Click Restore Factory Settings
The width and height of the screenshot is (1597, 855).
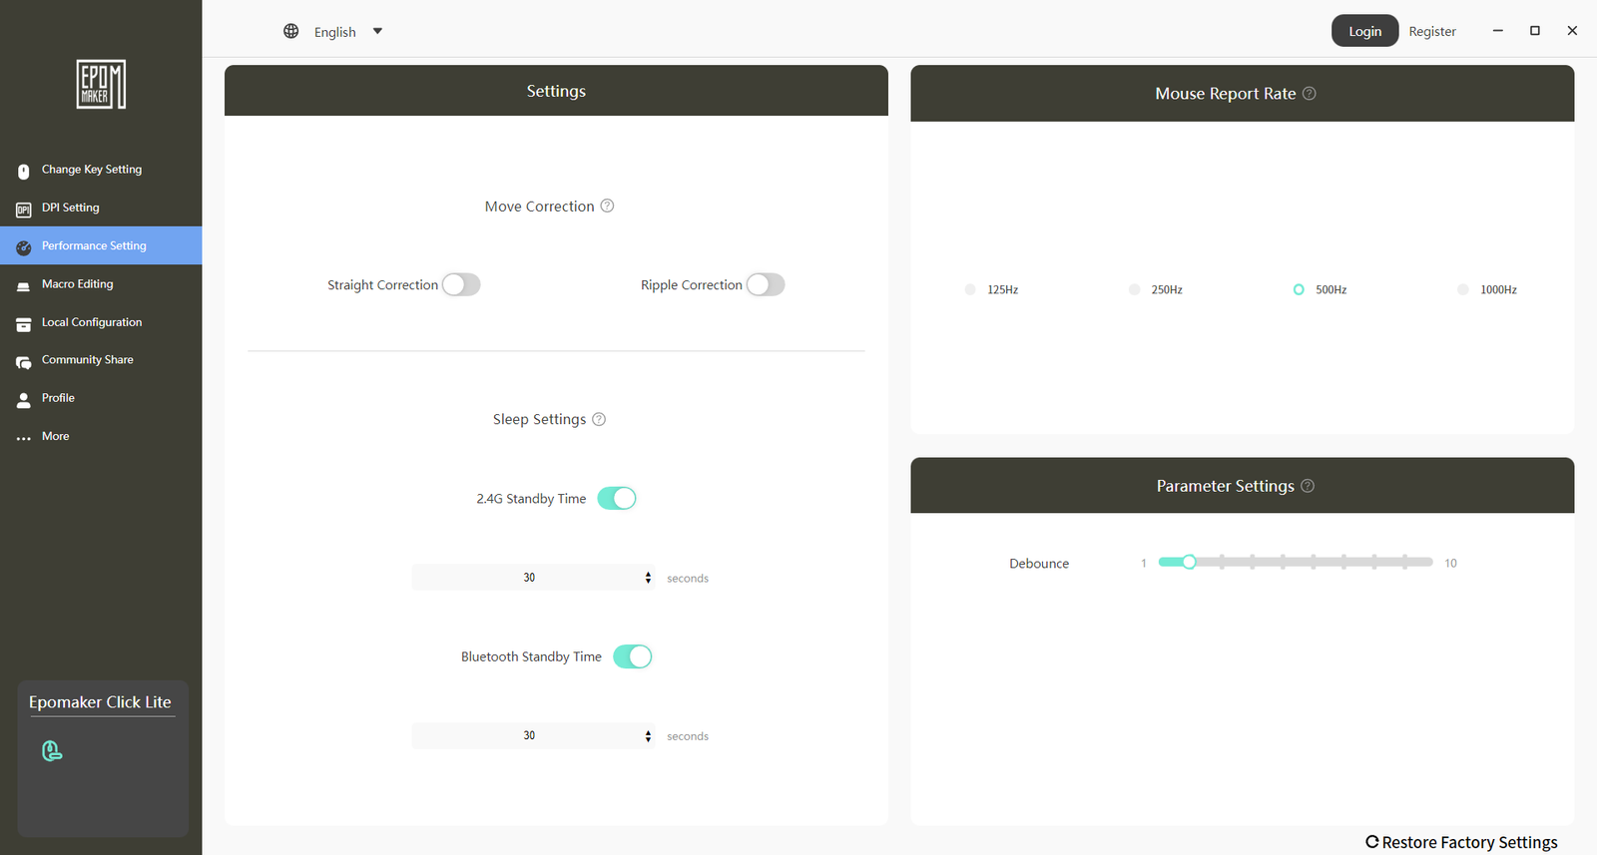(1461, 842)
